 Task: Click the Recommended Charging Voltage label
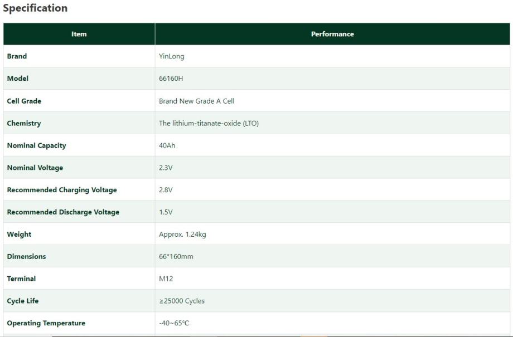point(62,191)
